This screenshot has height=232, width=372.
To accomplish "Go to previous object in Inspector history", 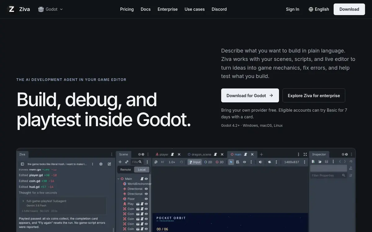I will (340, 161).
